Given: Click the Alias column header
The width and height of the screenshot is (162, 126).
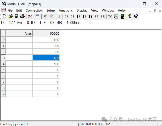Looking at the screenshot, I should [19, 33].
